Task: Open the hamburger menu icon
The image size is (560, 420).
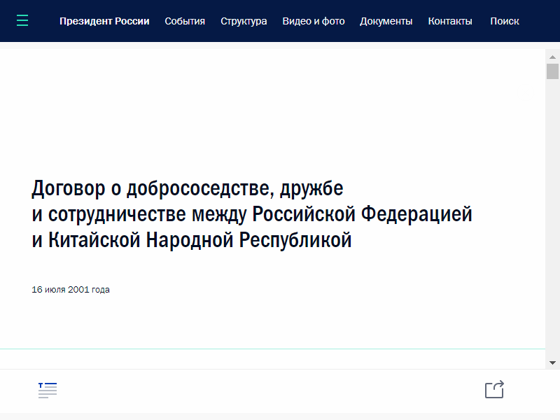Action: [x=22, y=21]
